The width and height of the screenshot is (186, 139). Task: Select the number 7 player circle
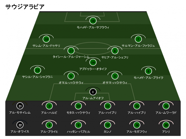click(x=138, y=39)
